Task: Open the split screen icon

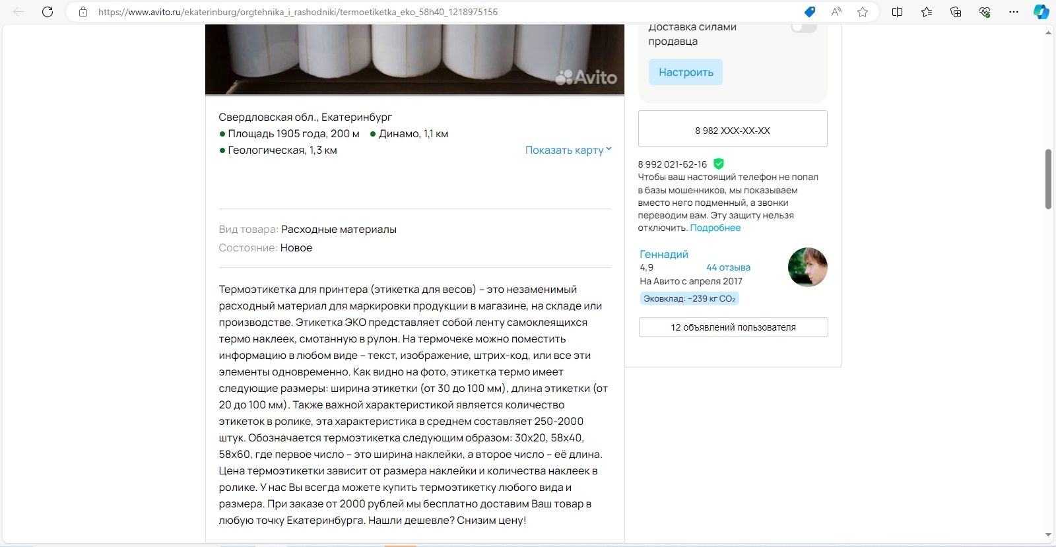Action: point(898,12)
